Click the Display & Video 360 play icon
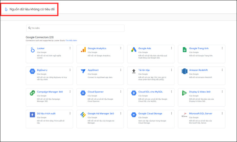Image resolution: width=237 pixels, height=142 pixels. pos(184,93)
